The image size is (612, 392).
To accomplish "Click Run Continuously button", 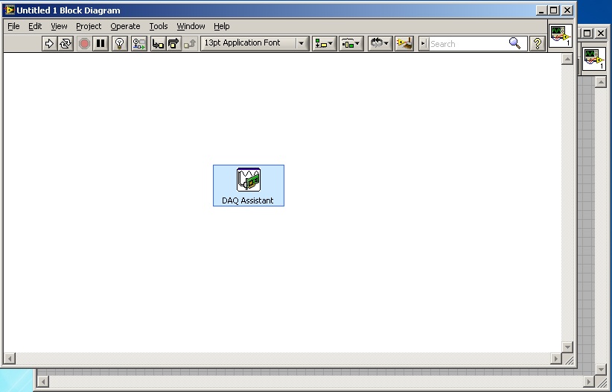I will (x=66, y=43).
